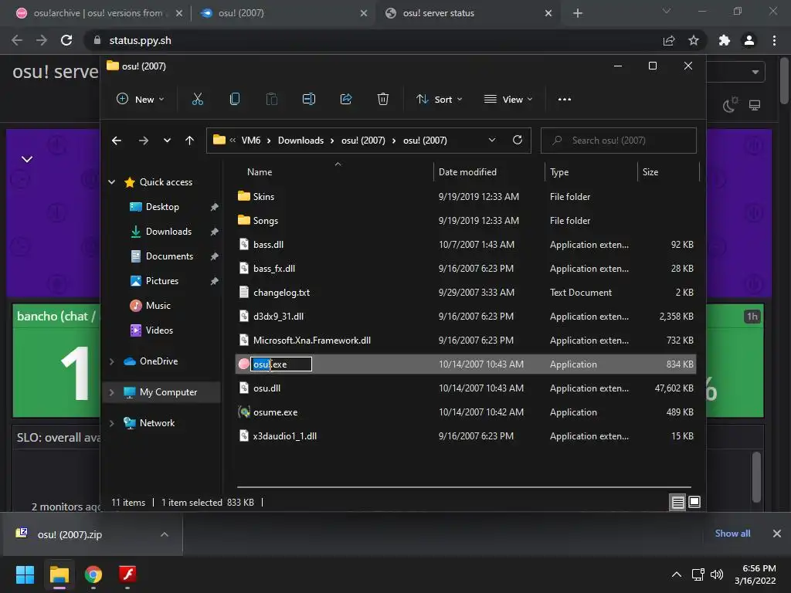The height and width of the screenshot is (593, 791).
Task: Expand Network tree node
Action: tap(111, 423)
